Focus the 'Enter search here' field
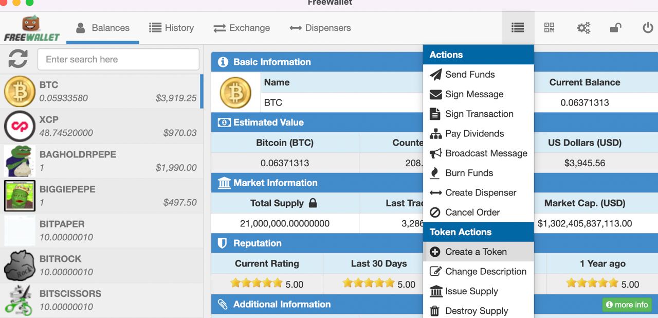 tap(118, 59)
